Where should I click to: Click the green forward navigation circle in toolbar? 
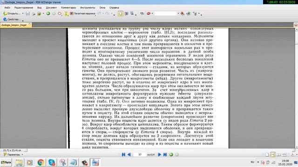pyautogui.click(x=48, y=13)
